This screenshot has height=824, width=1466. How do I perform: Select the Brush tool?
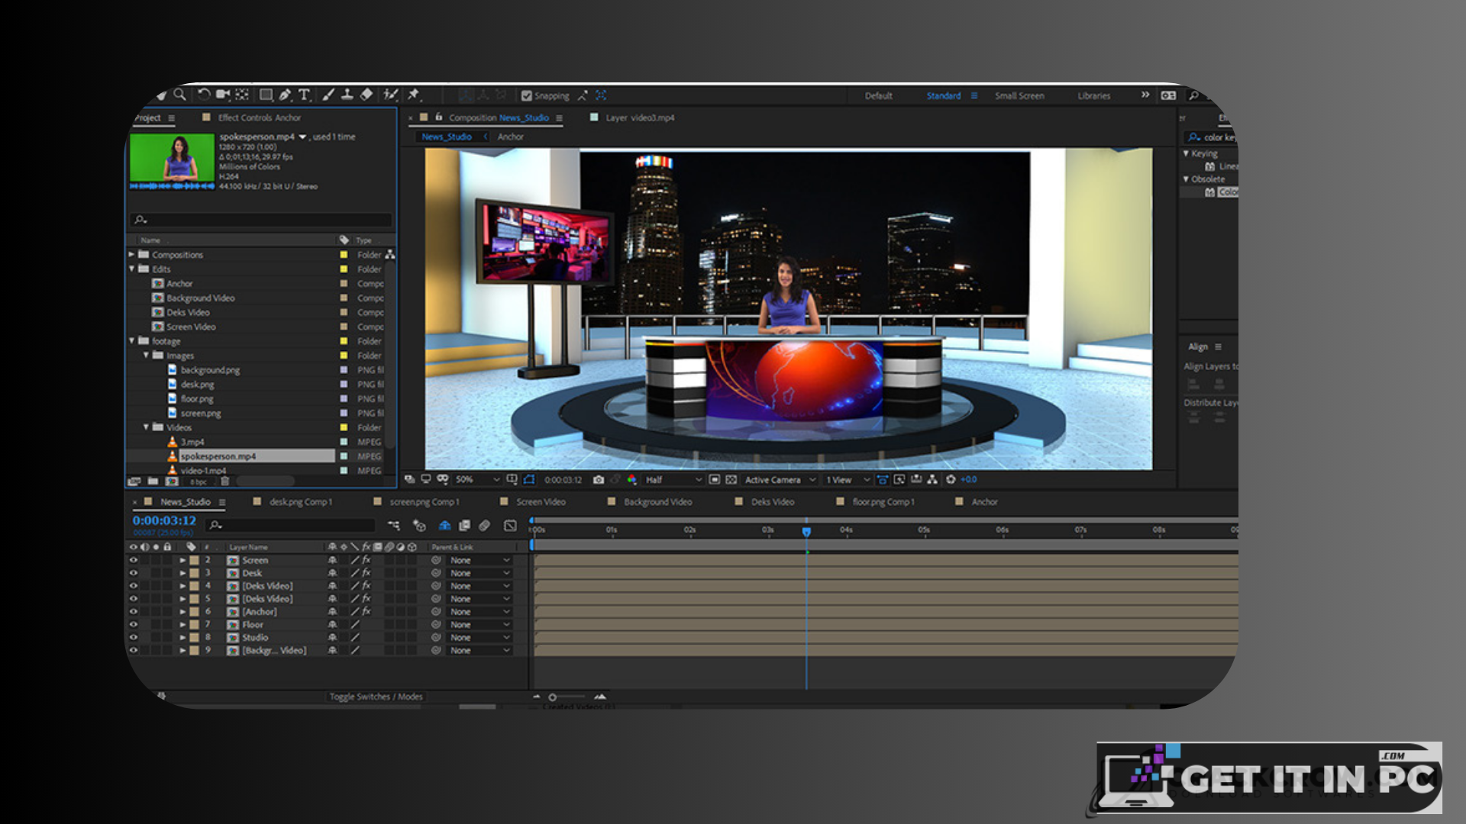coord(328,95)
